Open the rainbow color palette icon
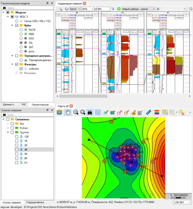193x209 pixels. pos(156,112)
